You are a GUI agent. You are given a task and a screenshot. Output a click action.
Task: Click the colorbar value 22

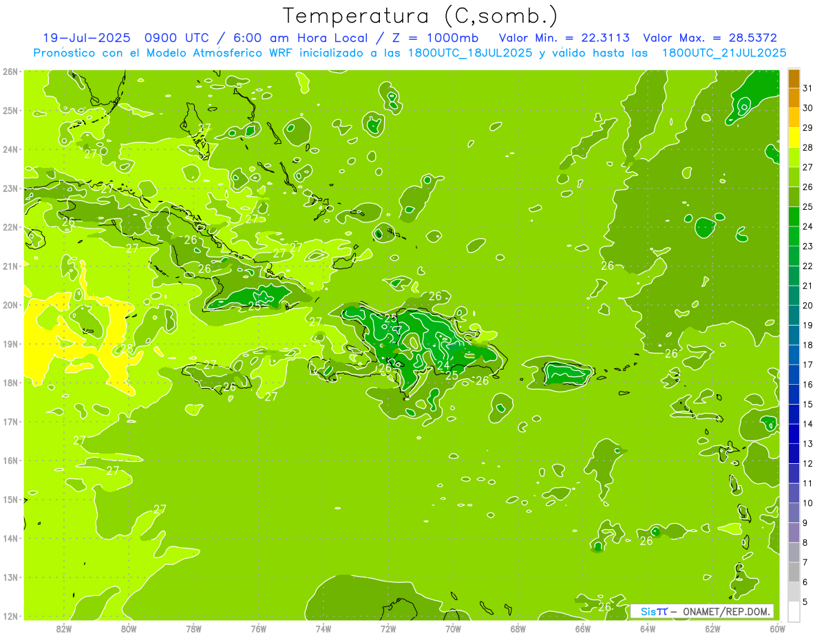(808, 266)
